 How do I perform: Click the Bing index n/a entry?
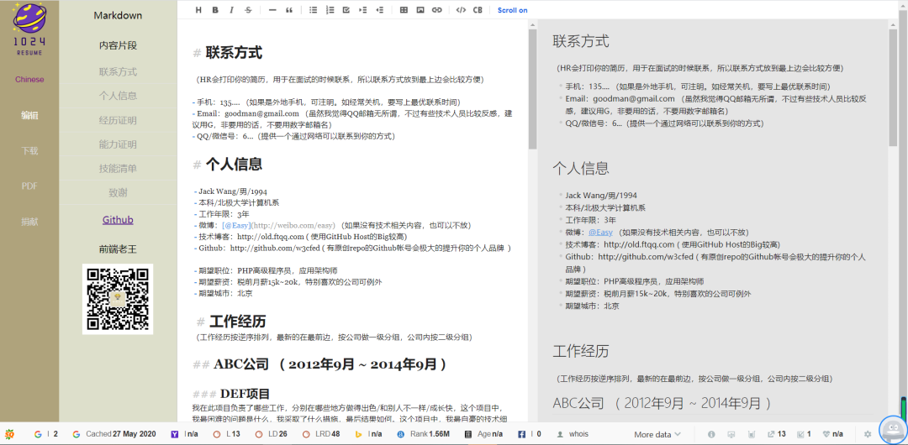[x=368, y=434]
